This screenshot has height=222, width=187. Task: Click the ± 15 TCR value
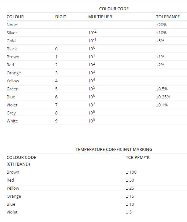pyautogui.click(x=130, y=196)
